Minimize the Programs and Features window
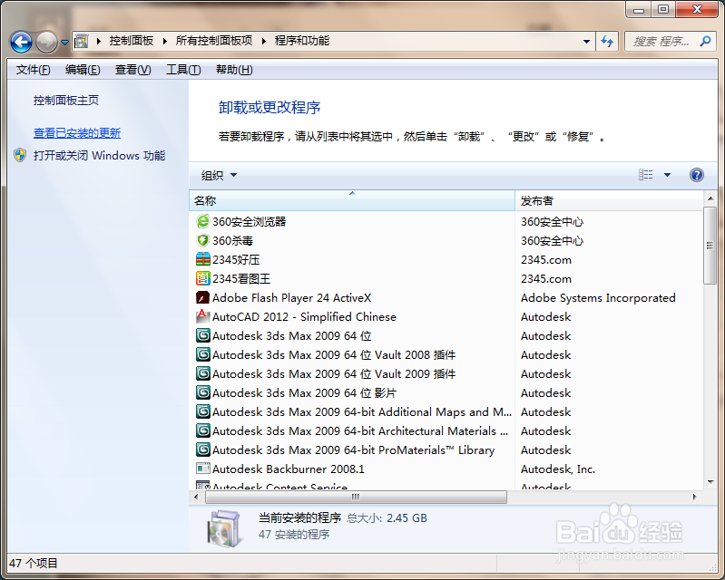 639,10
